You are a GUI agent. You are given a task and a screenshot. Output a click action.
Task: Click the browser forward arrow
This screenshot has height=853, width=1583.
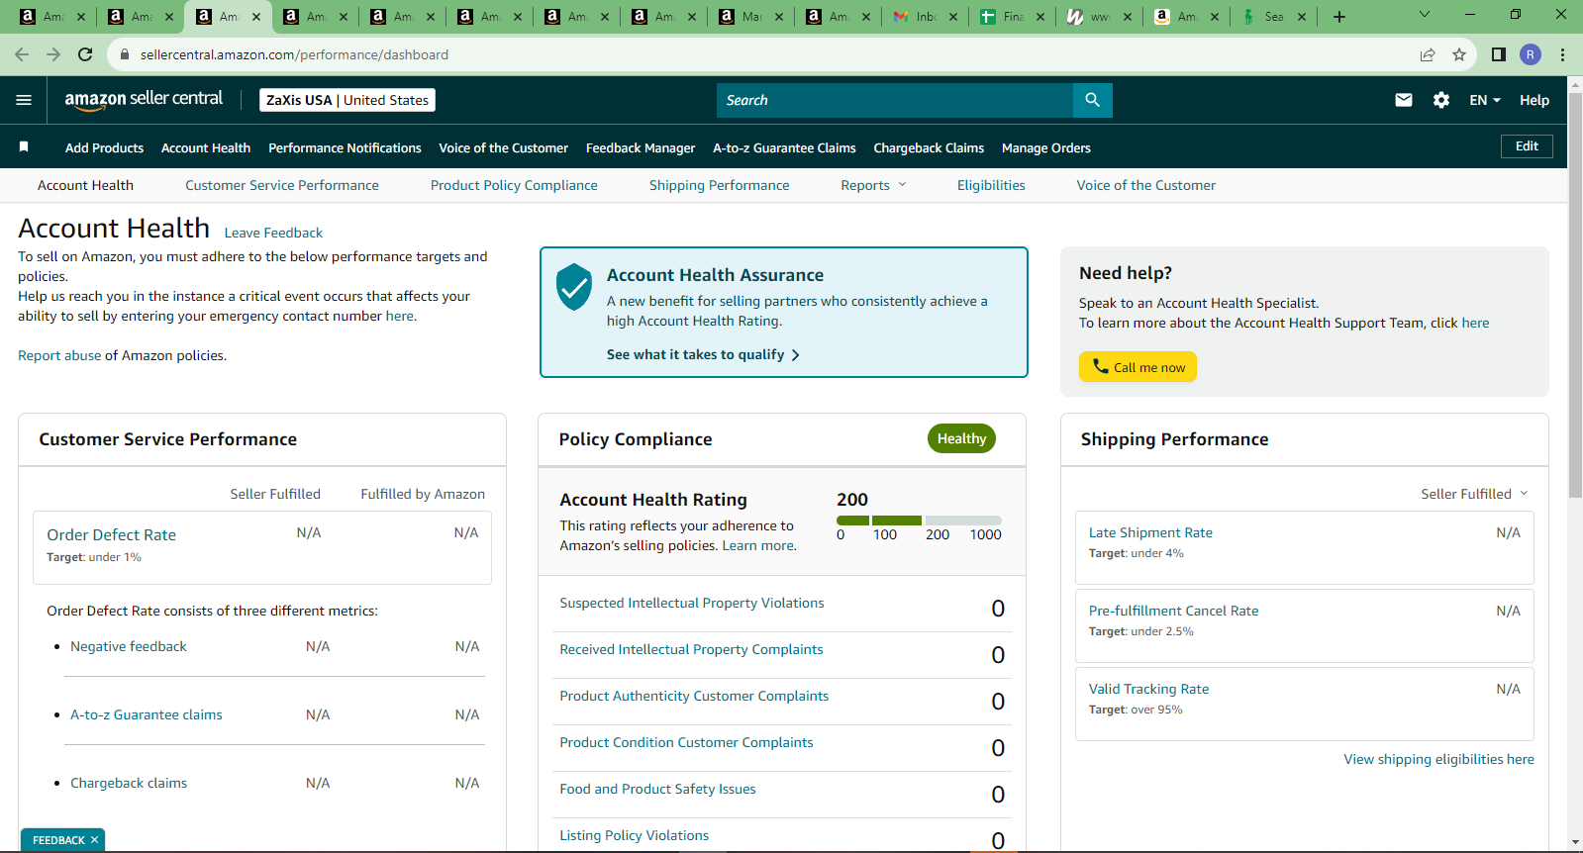point(53,54)
